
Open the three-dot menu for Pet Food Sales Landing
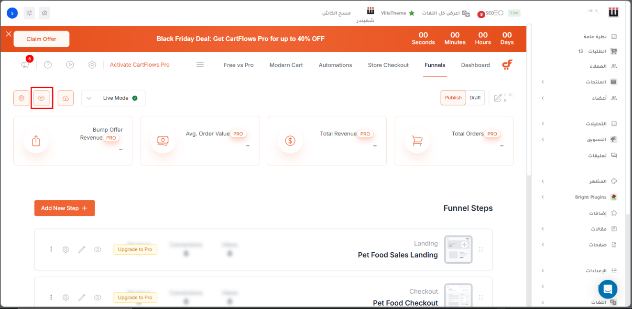coord(51,249)
